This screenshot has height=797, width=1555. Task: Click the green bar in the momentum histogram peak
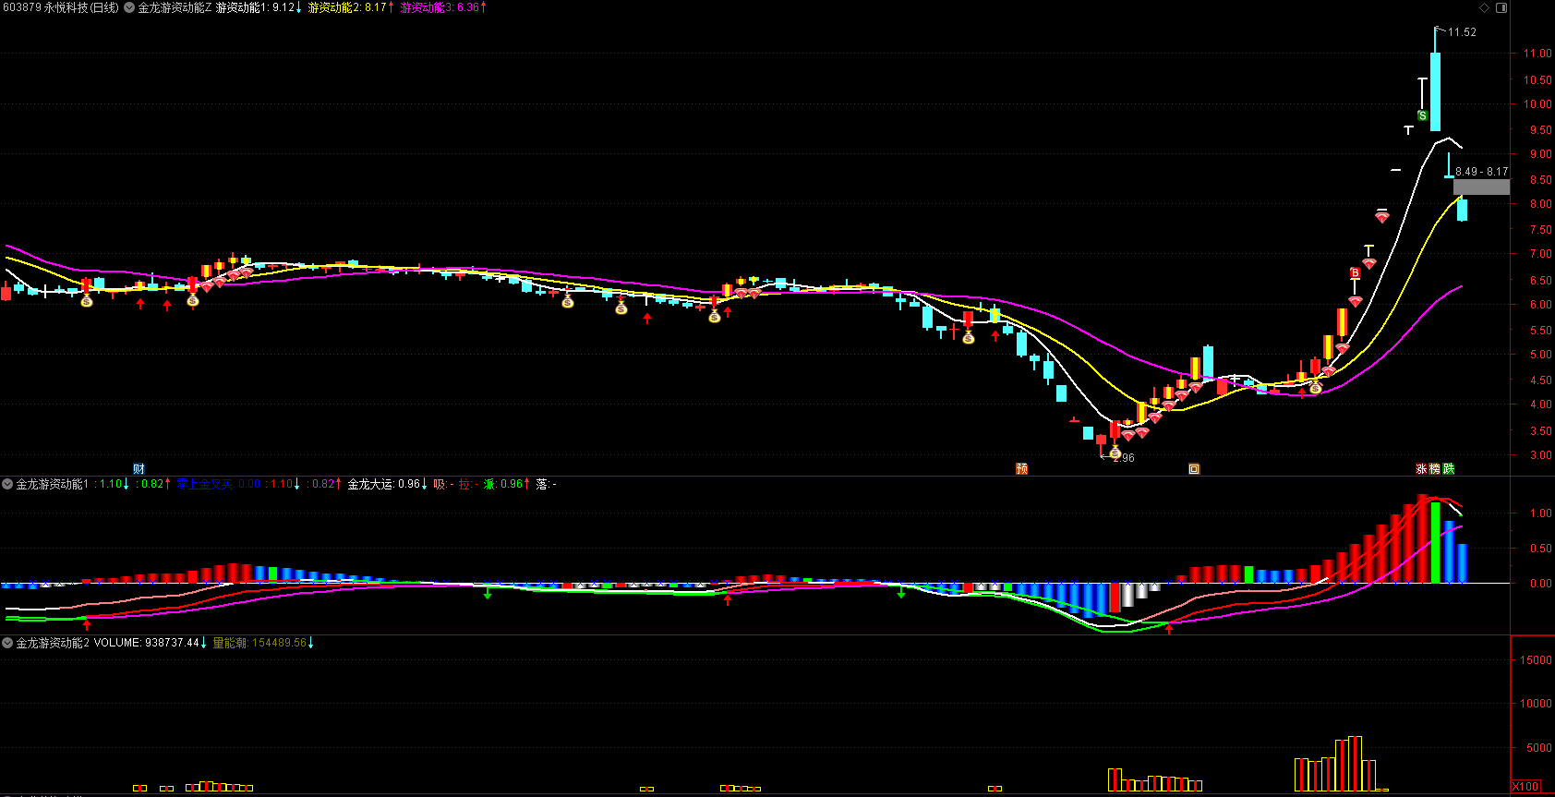[x=1435, y=542]
